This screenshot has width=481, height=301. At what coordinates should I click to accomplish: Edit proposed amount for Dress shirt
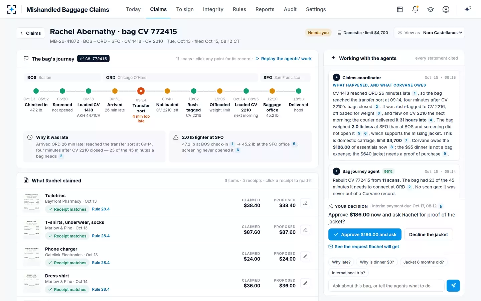[x=305, y=283]
